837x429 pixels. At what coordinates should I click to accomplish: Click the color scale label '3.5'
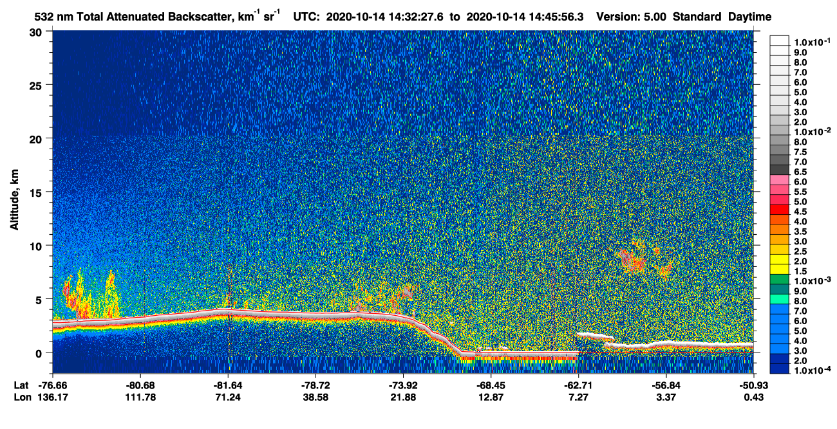(801, 232)
